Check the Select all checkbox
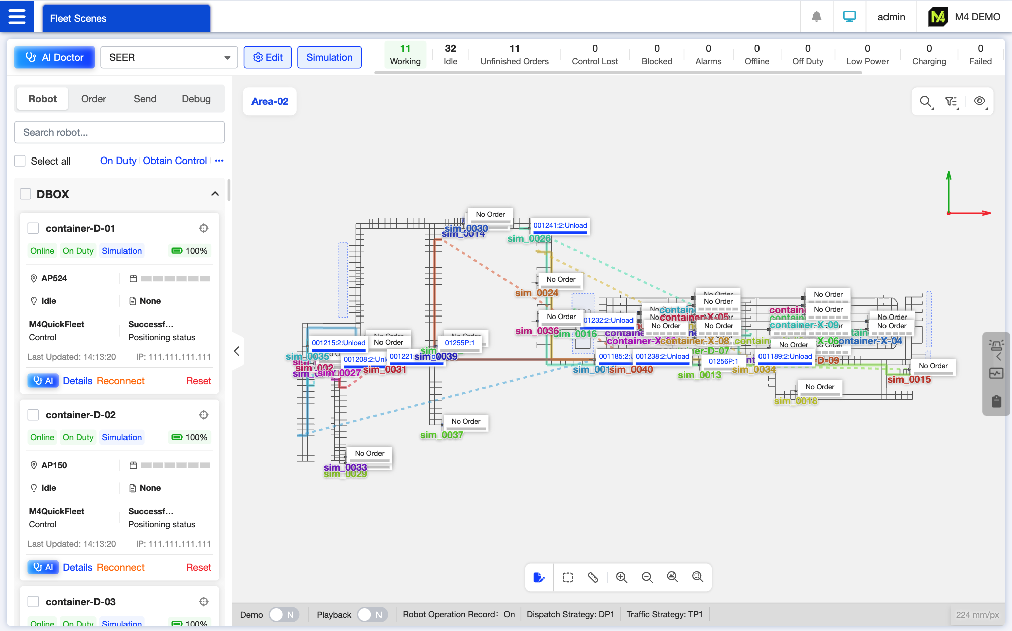 pyautogui.click(x=20, y=161)
